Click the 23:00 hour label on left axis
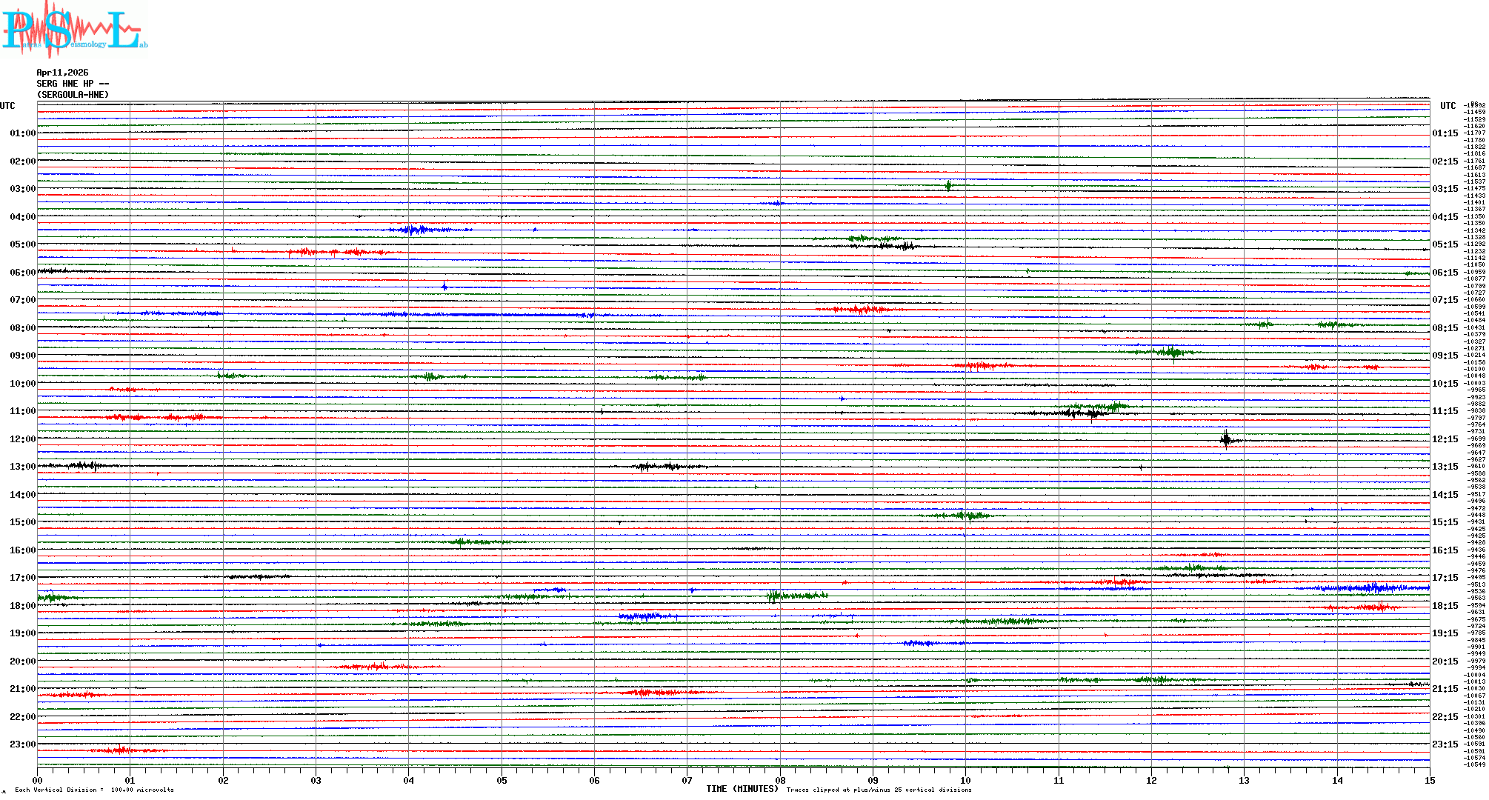 coord(22,744)
